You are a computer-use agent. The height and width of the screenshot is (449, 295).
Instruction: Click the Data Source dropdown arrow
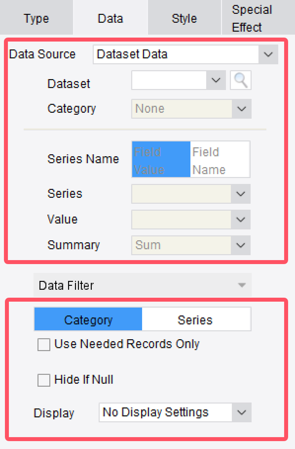[x=268, y=54]
